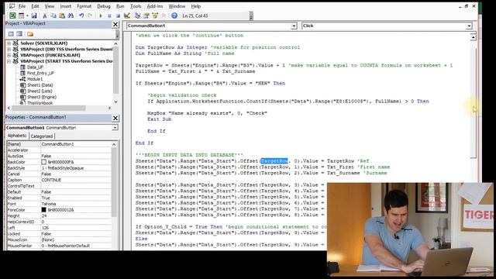The width and height of the screenshot is (496, 279).
Task: Switch to the Alphabetic properties tab
Action: click(x=17, y=136)
